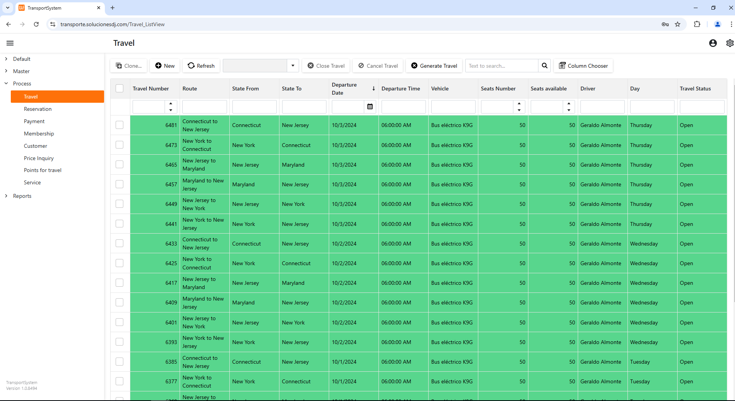Focus the Driver column filter field
The height and width of the screenshot is (401, 735).
(x=602, y=107)
